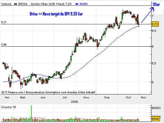Click the blue MA50 legend marker
This screenshot has width=164, height=123.
tap(77, 4)
